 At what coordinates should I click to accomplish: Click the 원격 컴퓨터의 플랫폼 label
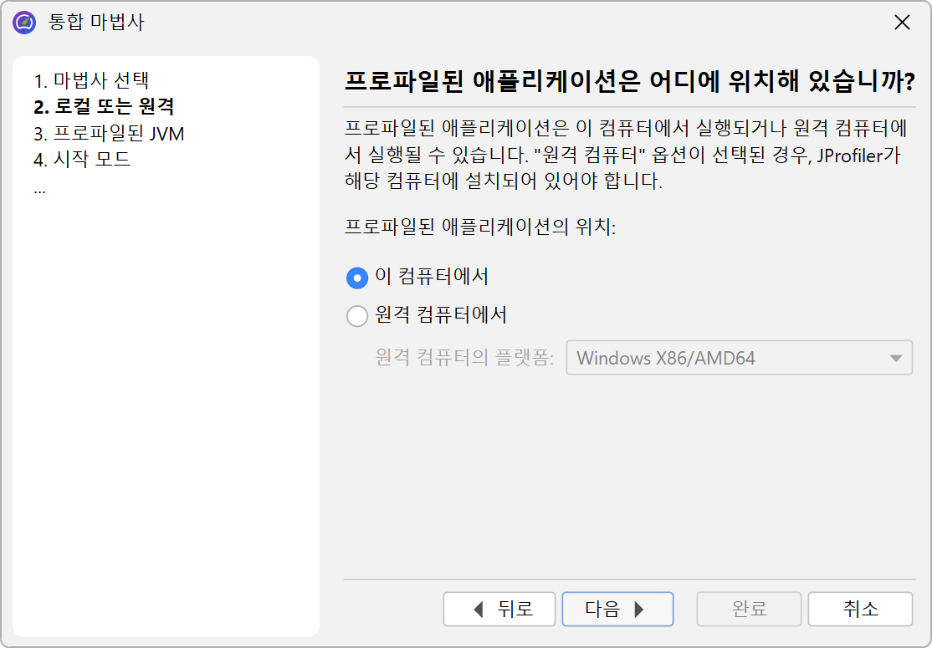click(464, 358)
